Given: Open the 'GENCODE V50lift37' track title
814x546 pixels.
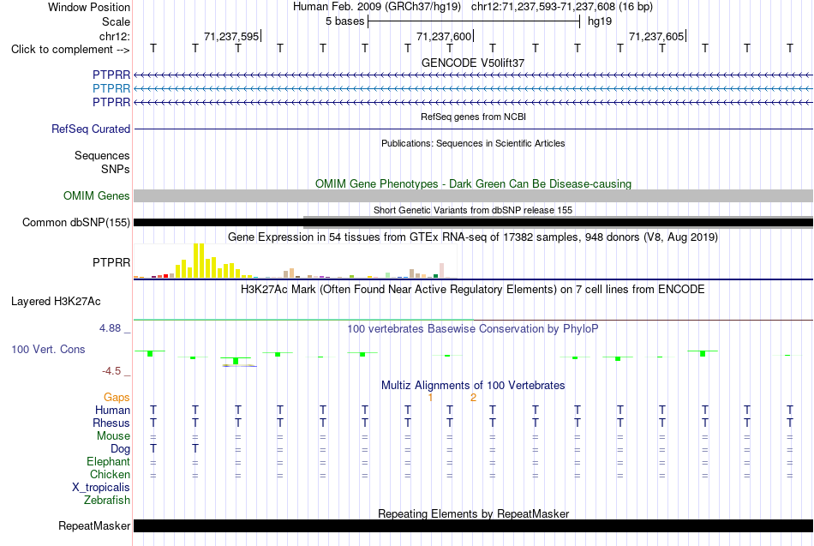Looking at the screenshot, I should pyautogui.click(x=472, y=63).
